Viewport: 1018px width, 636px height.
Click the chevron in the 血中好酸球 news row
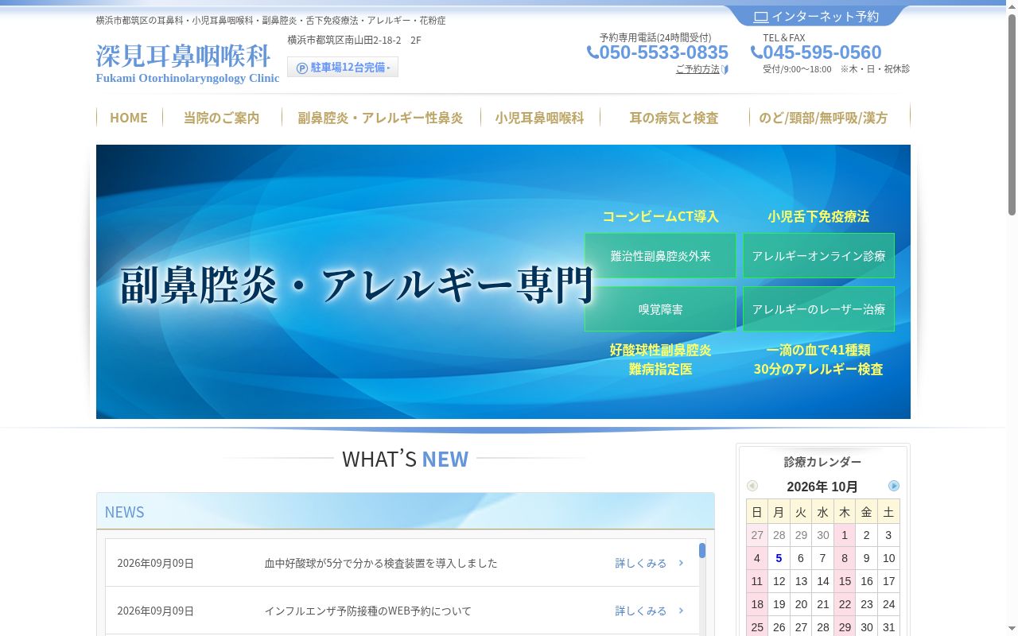pos(681,563)
